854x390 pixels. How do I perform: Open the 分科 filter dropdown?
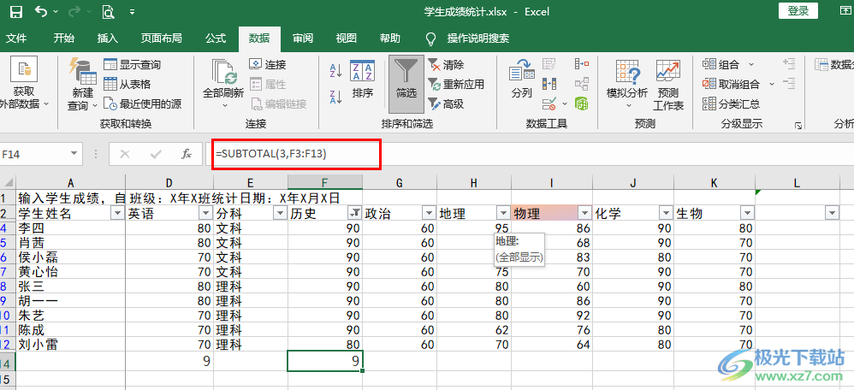tap(280, 214)
